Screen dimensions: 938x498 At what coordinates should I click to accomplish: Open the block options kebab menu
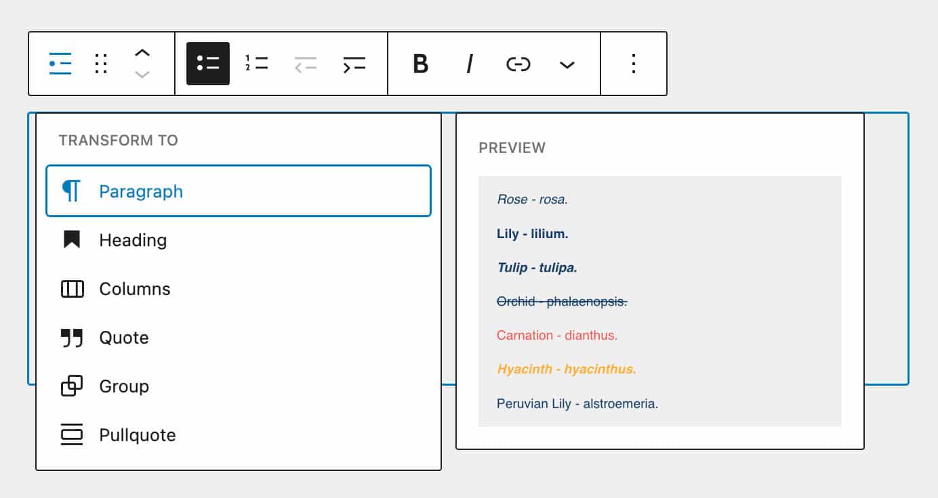point(633,64)
